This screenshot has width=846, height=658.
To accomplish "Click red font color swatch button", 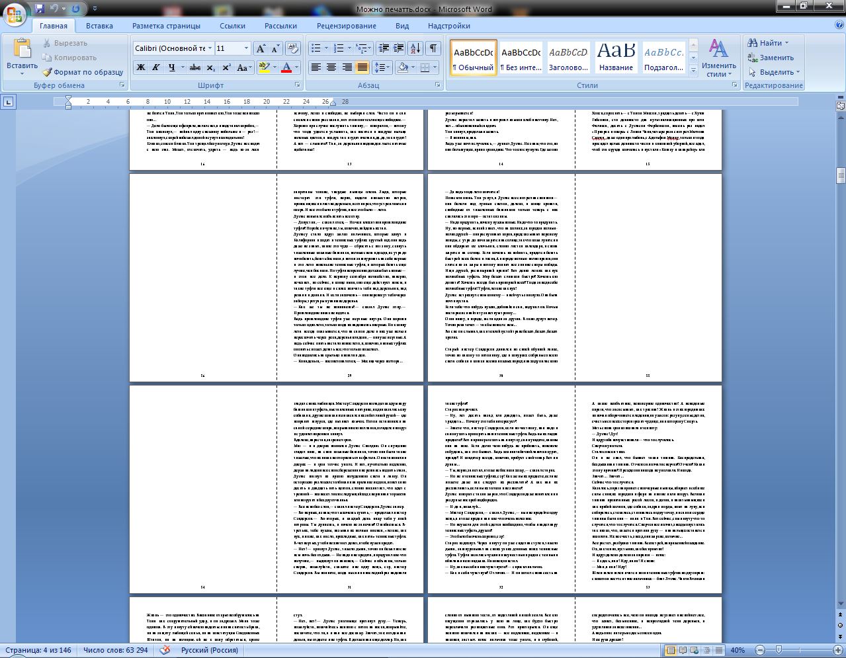I will [x=286, y=67].
